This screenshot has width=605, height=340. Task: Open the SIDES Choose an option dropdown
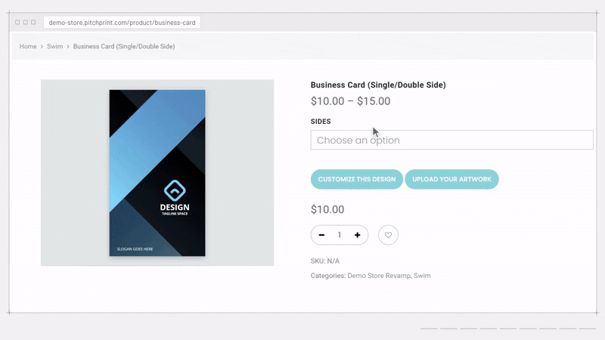tap(451, 140)
